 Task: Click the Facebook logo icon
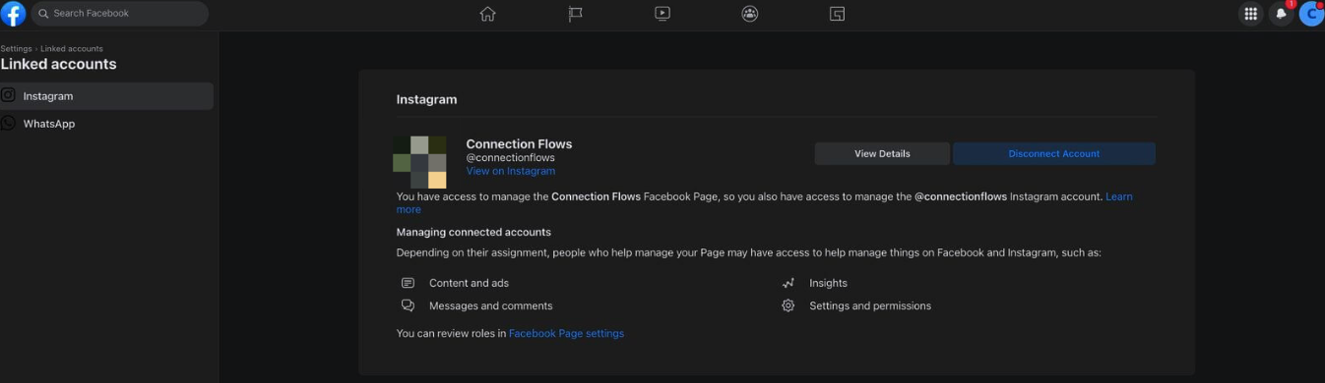(13, 14)
